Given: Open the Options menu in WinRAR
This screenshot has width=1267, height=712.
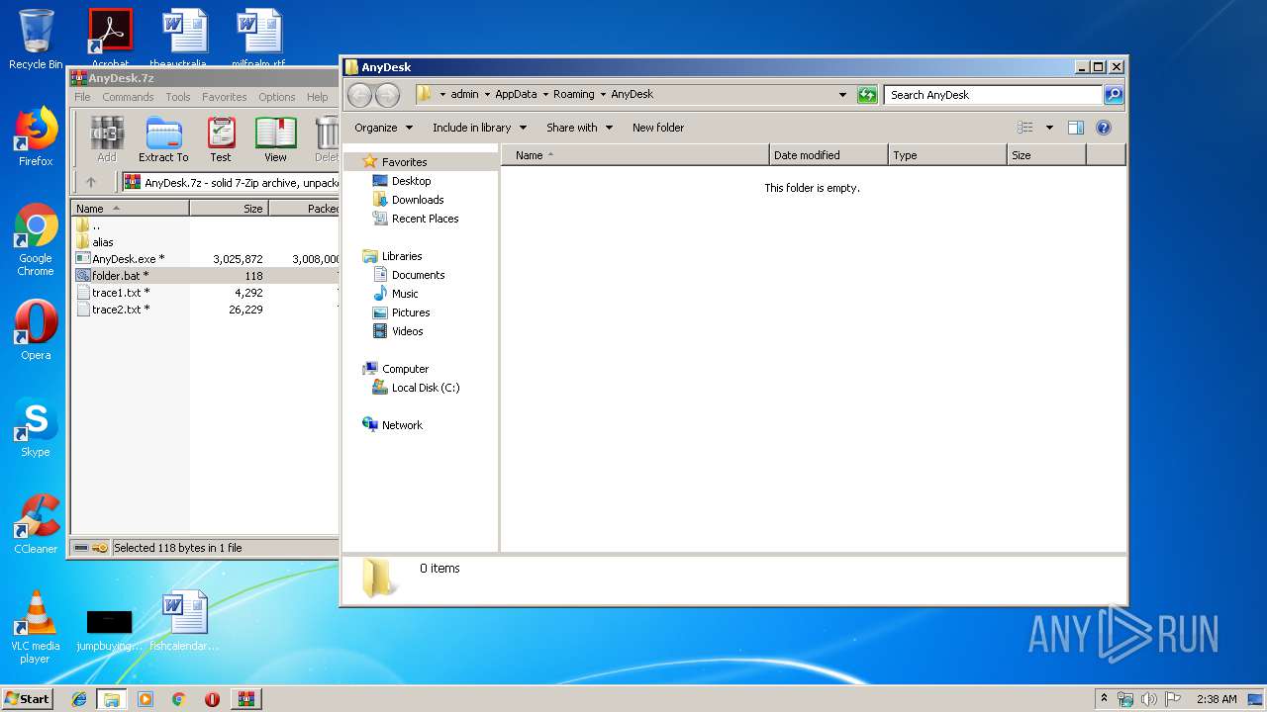Looking at the screenshot, I should (277, 97).
